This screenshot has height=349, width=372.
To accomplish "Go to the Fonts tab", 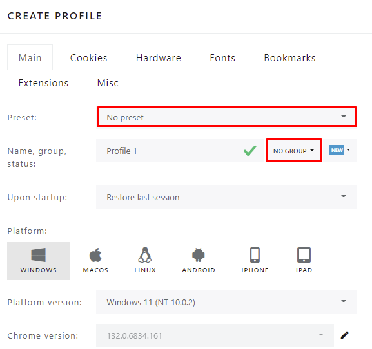I will pyautogui.click(x=222, y=58).
